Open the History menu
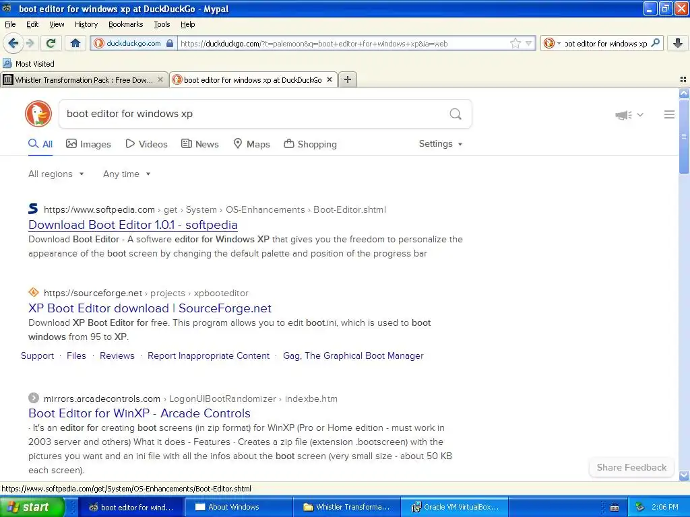The image size is (690, 517). [86, 24]
